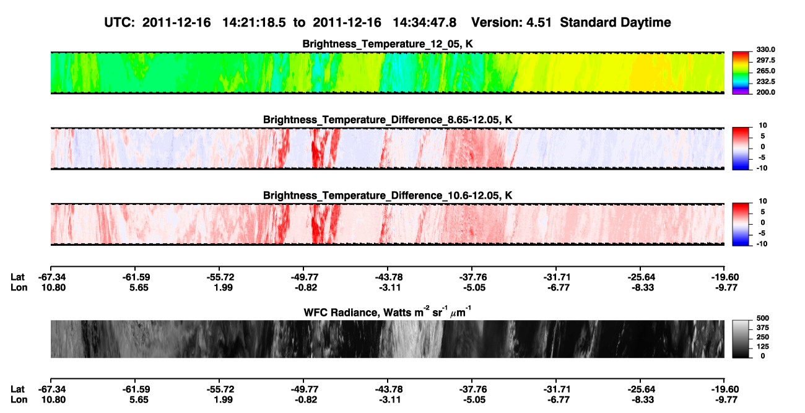Click latitude -37.76 below the 10.6-12.05 panel

point(472,277)
